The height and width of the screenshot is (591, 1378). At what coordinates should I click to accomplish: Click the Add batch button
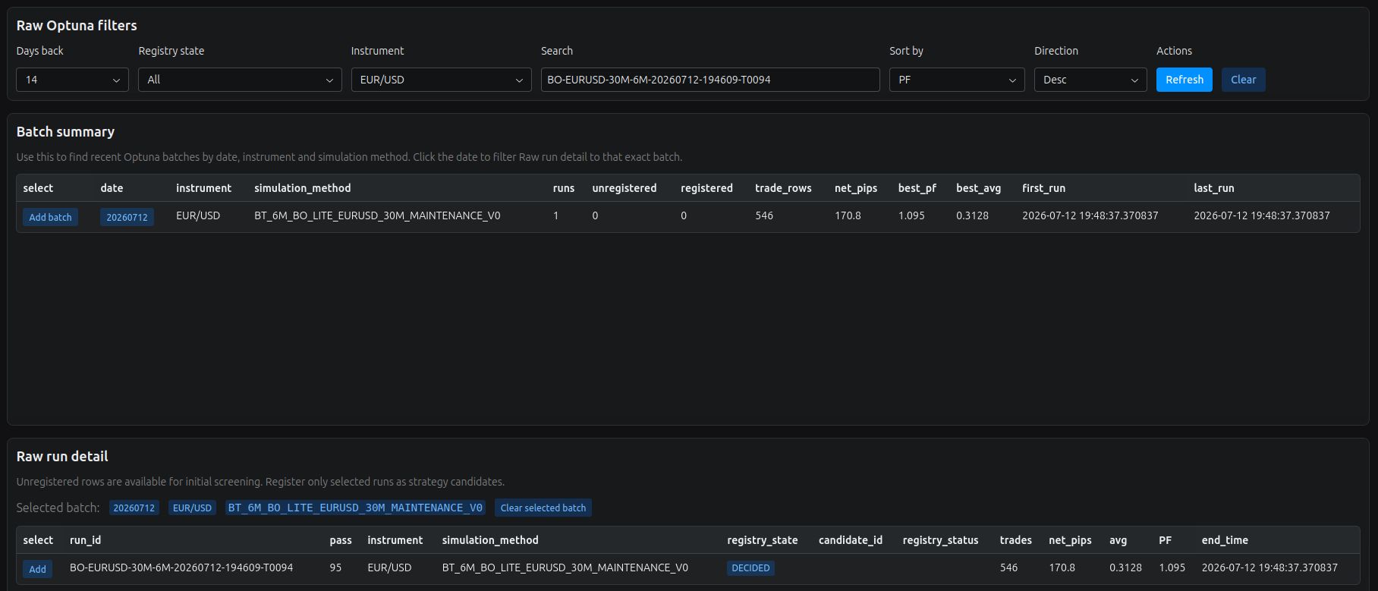[50, 217]
